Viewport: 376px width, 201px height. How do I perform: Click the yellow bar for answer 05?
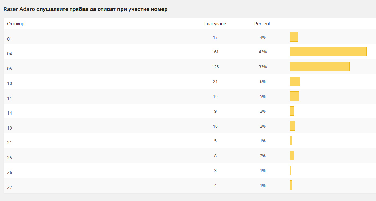[x=319, y=66]
